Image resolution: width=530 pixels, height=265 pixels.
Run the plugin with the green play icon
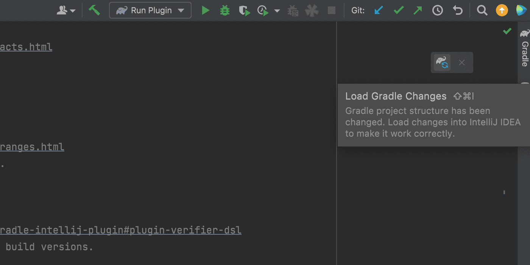[206, 10]
